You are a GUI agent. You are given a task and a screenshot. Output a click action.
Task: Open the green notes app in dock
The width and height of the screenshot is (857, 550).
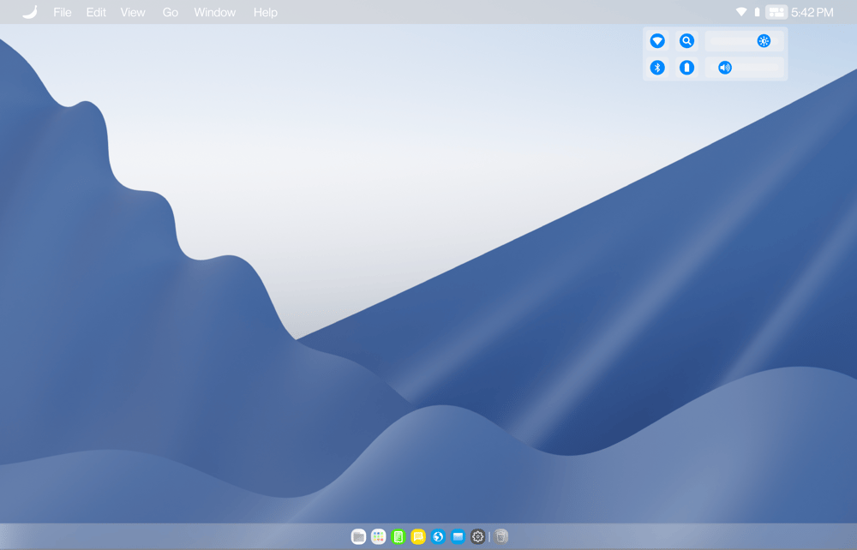399,537
